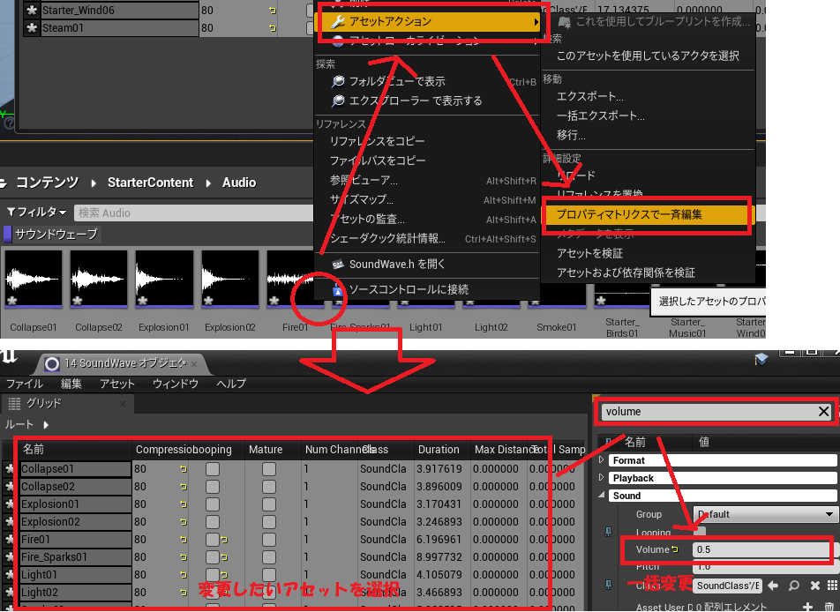Image resolution: width=840 pixels, height=612 pixels.
Task: Click magnifier icon beside エクスプローラーで表示する
Action: tap(337, 101)
